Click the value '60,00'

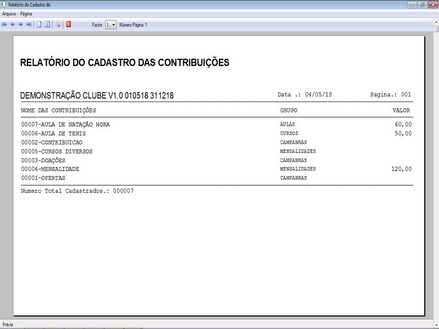click(x=403, y=124)
